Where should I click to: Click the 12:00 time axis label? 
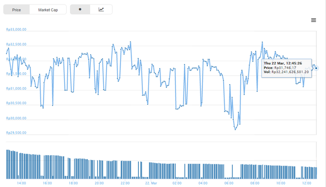coord(306,183)
